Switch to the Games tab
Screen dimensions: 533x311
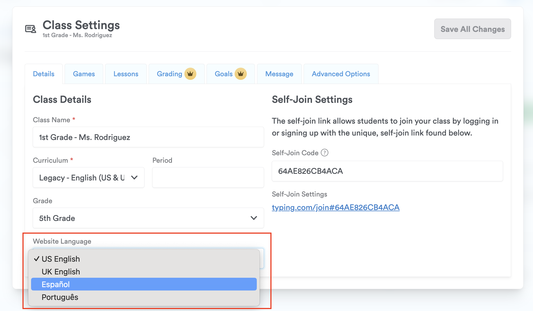(x=84, y=74)
